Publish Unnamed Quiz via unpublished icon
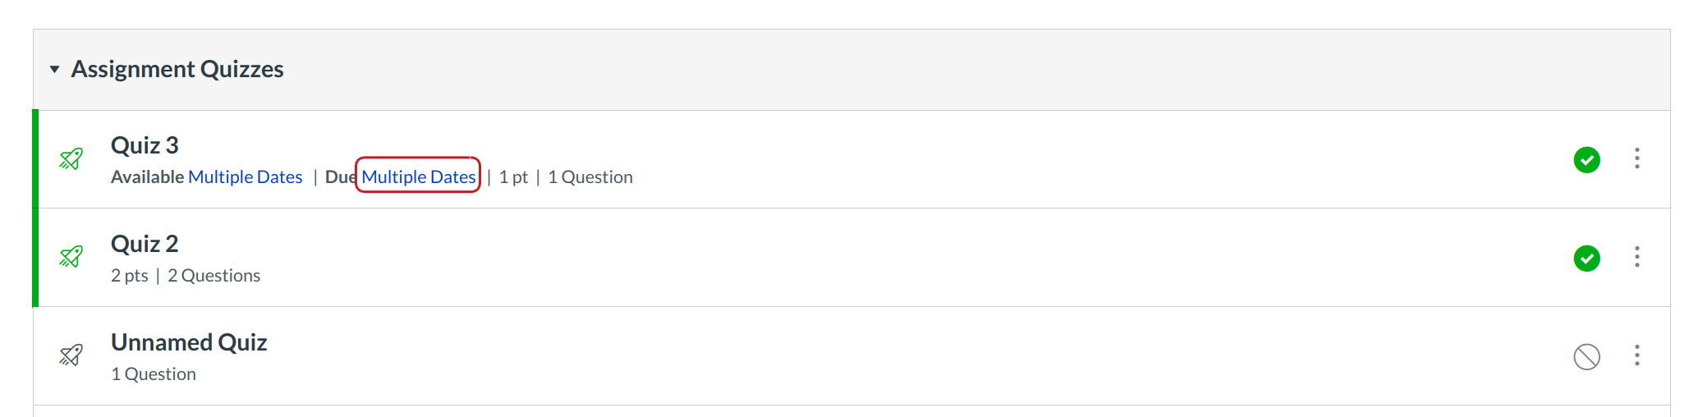 pos(1586,356)
